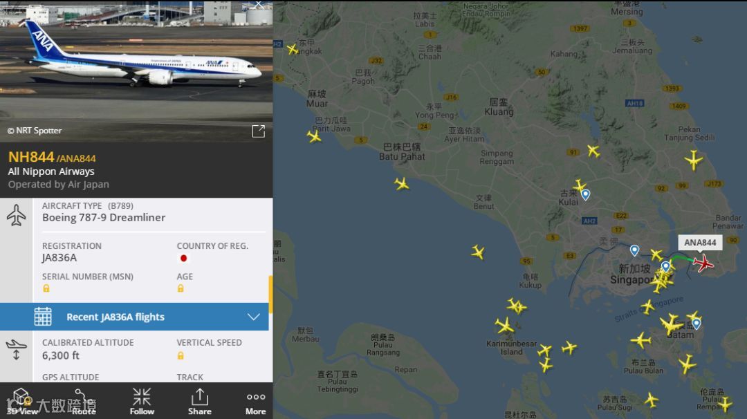The image size is (747, 419).
Task: Click the Follow icon in bottom bar
Action: coord(142,402)
